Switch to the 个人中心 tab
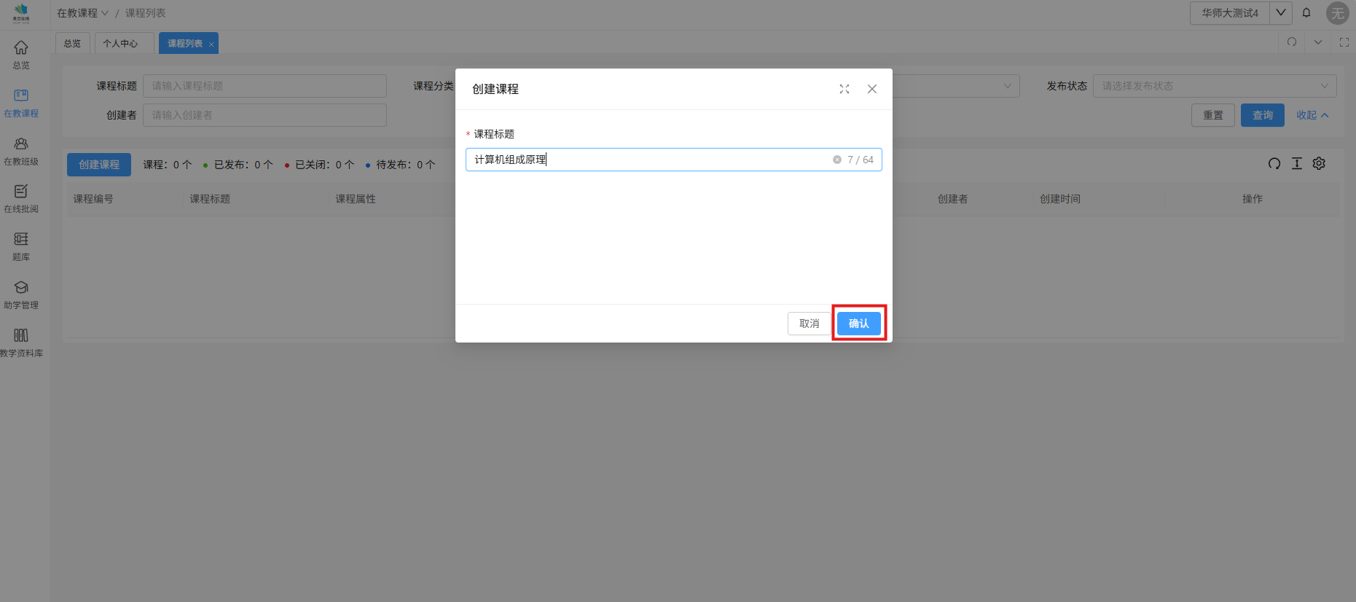Viewport: 1356px width, 602px height. (120, 44)
